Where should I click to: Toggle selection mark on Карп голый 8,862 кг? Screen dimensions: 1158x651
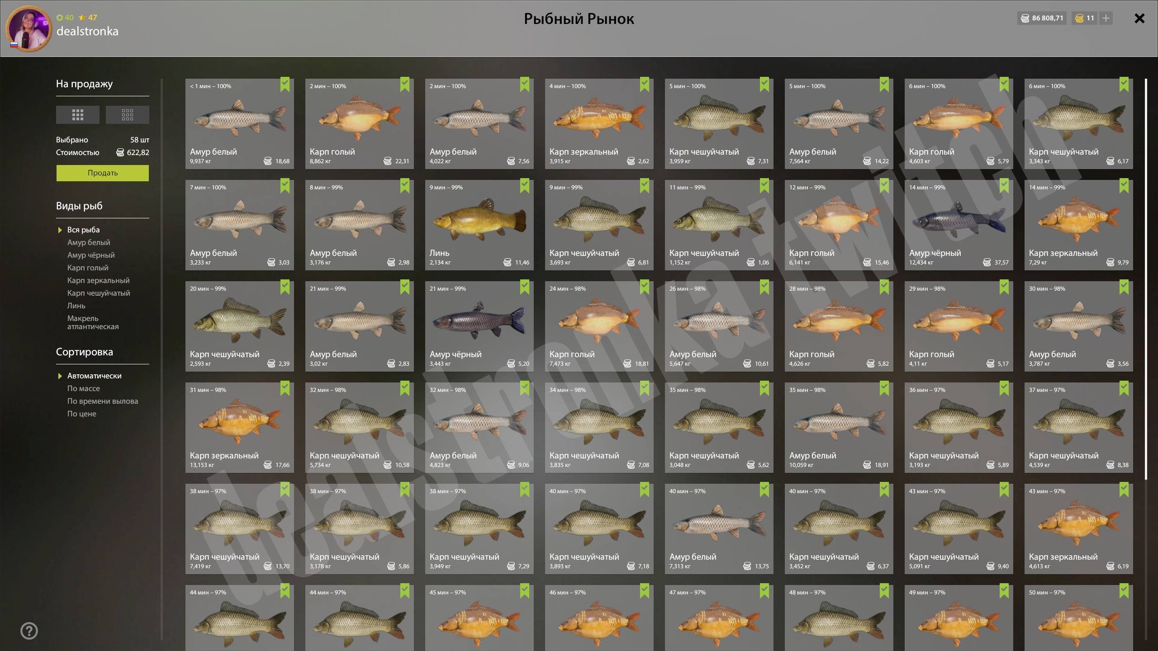(x=405, y=85)
